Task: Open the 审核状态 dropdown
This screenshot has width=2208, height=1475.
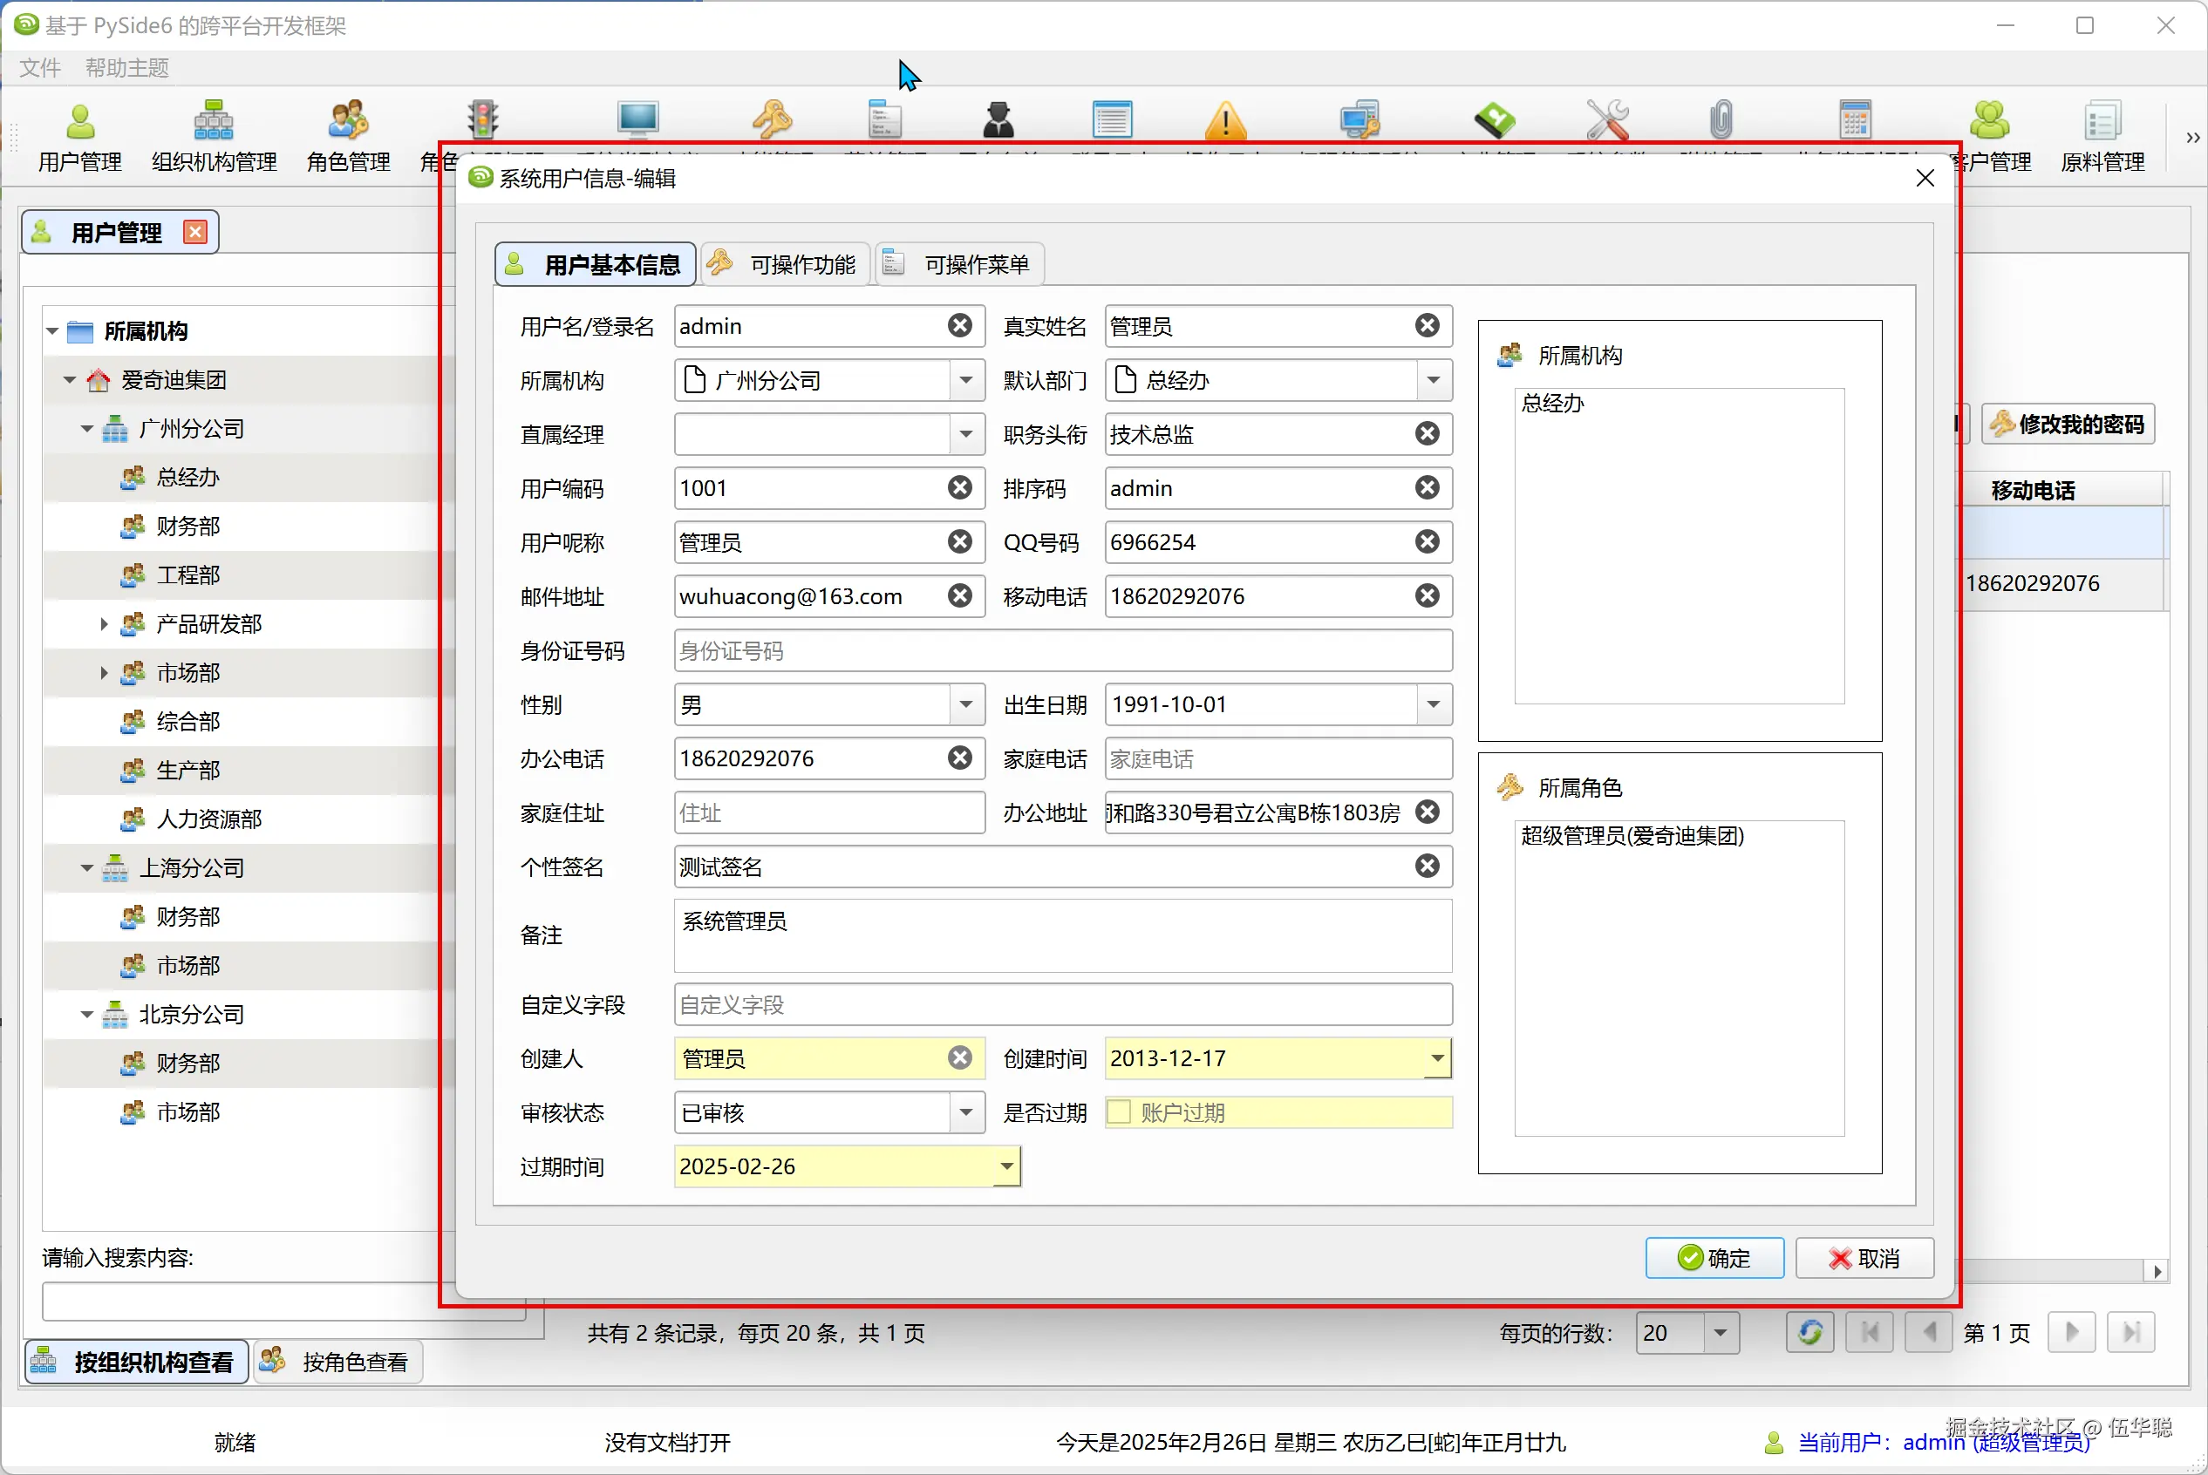Action: [966, 1113]
